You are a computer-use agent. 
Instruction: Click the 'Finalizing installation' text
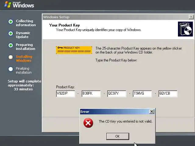click(x=24, y=70)
